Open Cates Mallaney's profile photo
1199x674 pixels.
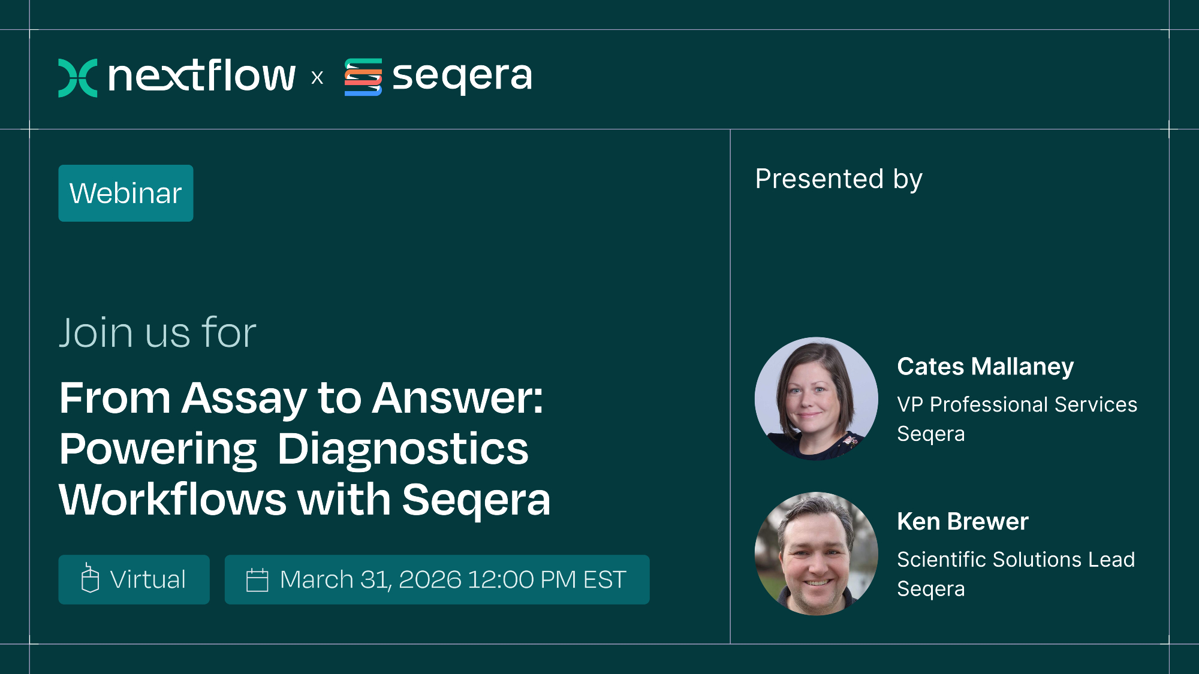[816, 398]
